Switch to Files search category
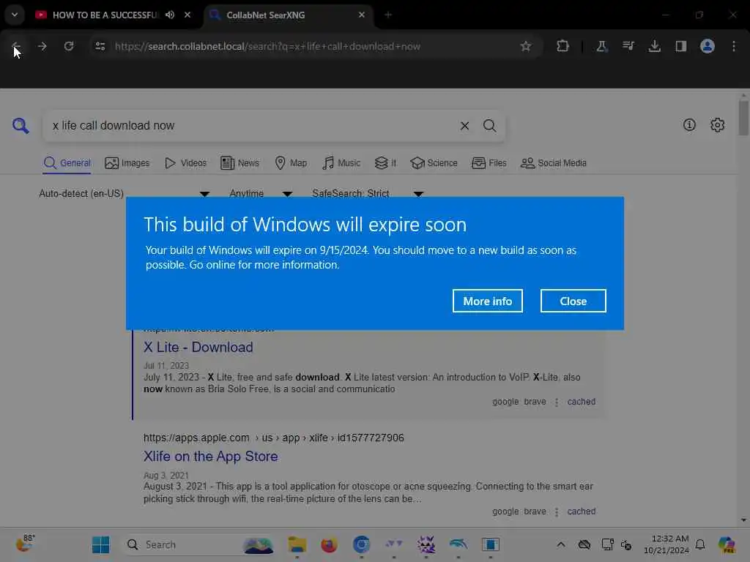The height and width of the screenshot is (562, 750). [489, 163]
